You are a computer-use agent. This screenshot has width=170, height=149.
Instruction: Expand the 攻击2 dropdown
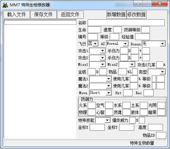click(102, 58)
